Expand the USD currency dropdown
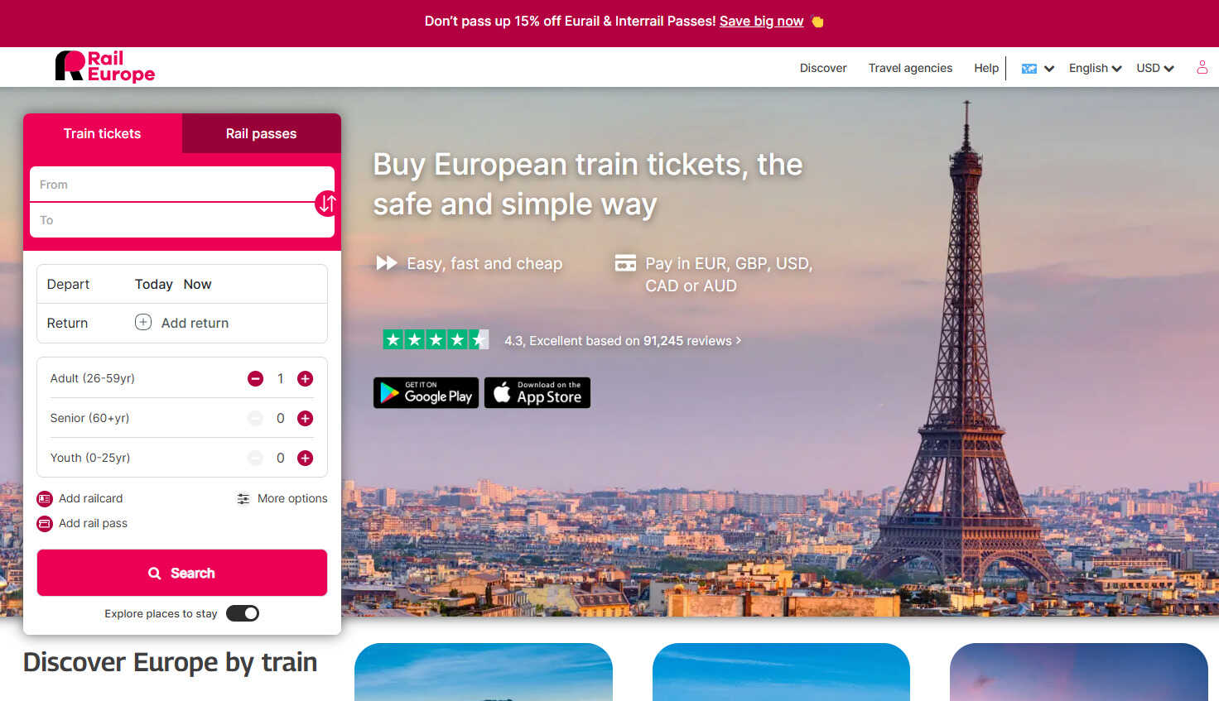Image resolution: width=1219 pixels, height=701 pixels. [1155, 68]
